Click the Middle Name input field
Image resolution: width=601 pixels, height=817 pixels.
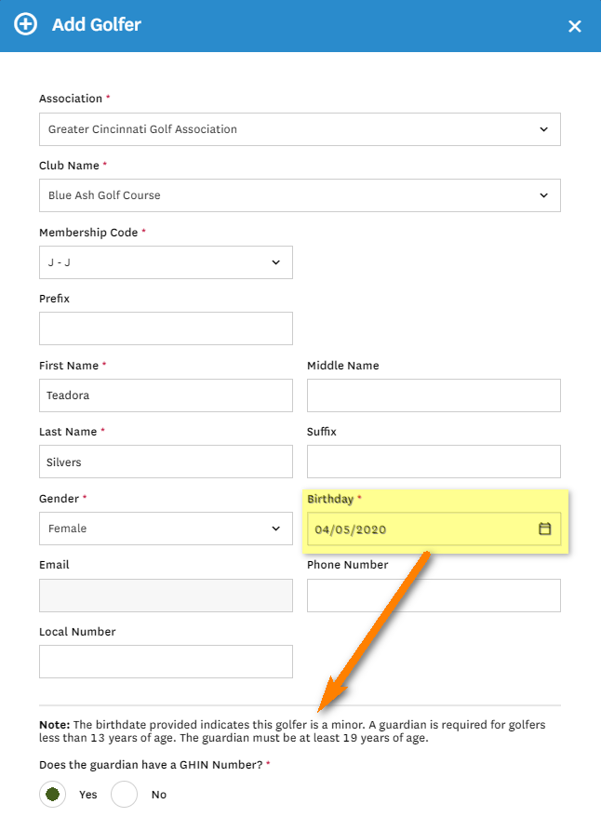(x=434, y=395)
